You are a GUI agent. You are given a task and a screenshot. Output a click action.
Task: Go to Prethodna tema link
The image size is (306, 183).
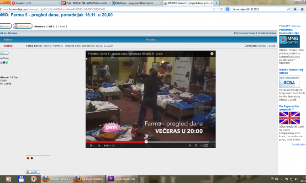point(244,33)
